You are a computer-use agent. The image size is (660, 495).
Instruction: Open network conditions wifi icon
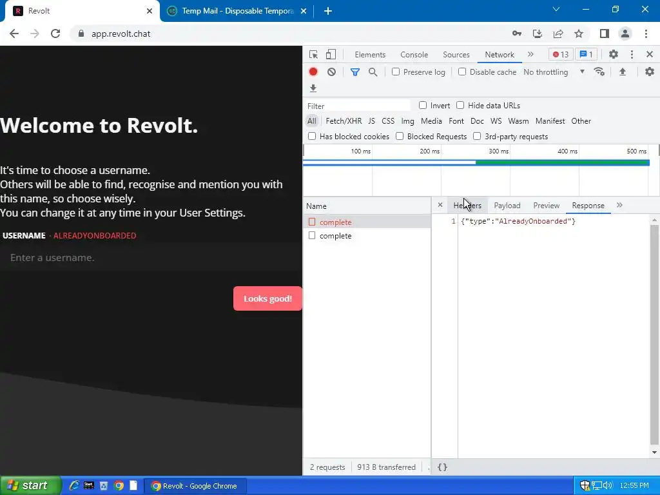[599, 72]
